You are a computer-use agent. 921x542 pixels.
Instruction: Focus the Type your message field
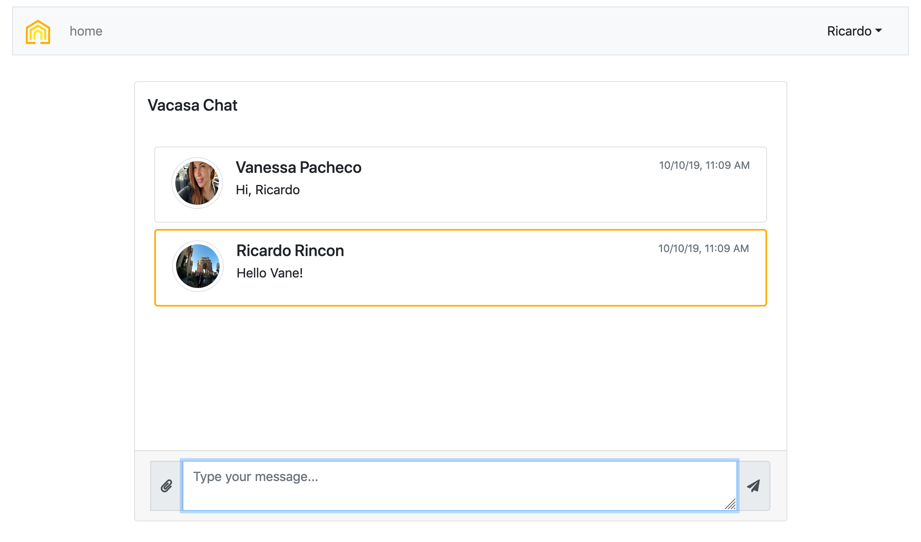click(460, 486)
